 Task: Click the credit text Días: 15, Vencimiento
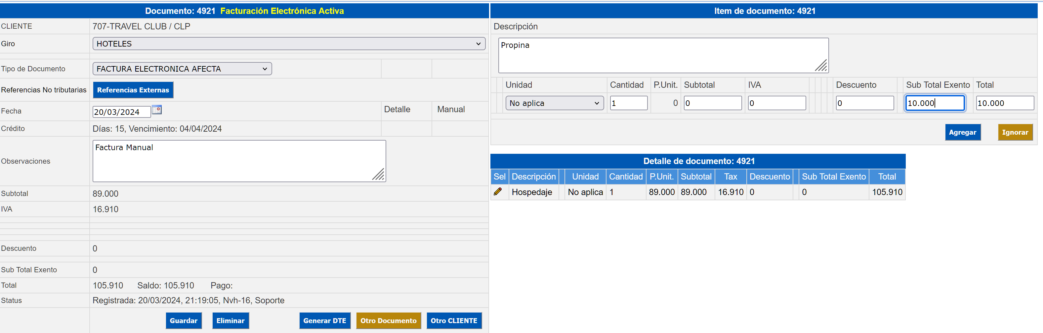click(x=157, y=128)
